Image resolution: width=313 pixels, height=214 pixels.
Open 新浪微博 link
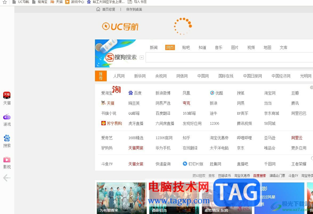tap(163, 93)
